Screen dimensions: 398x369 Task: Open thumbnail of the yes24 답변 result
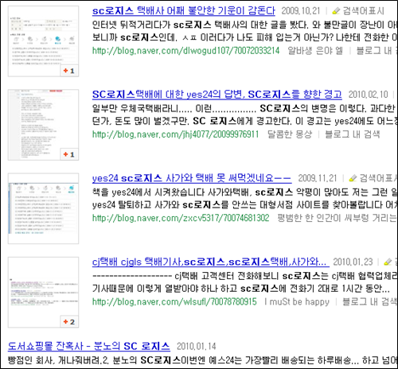[x=43, y=125]
